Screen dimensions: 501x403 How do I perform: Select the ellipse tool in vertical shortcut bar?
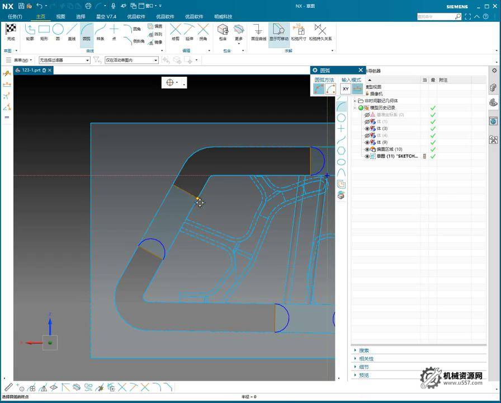[x=341, y=162]
